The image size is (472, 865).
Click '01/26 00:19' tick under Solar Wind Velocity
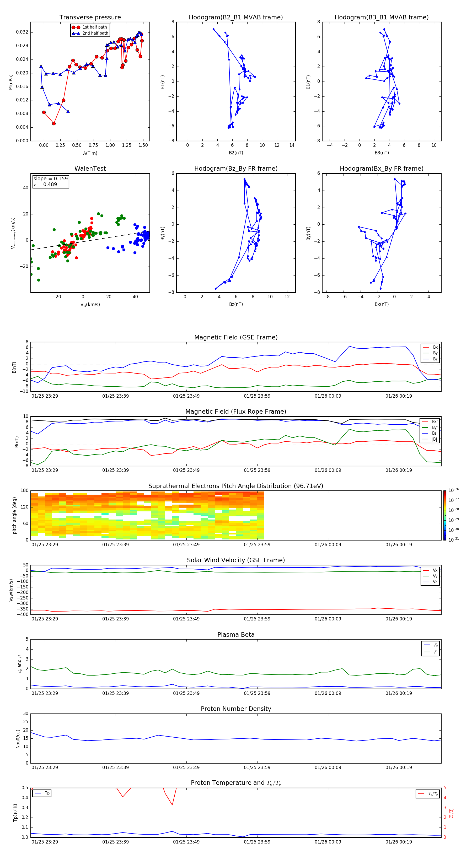399,619
